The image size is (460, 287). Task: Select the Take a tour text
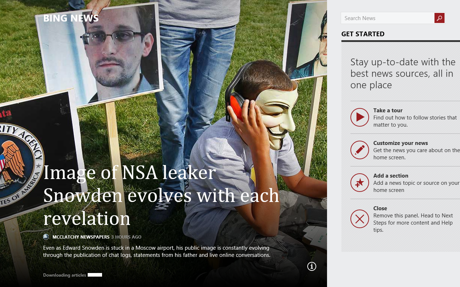(x=388, y=110)
